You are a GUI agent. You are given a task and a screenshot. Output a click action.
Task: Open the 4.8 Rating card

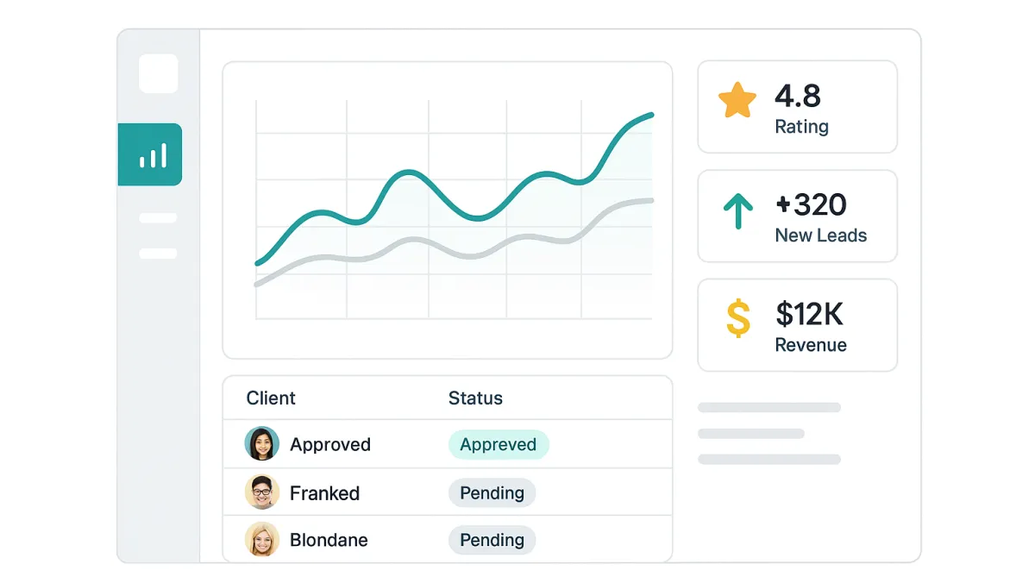(x=797, y=107)
